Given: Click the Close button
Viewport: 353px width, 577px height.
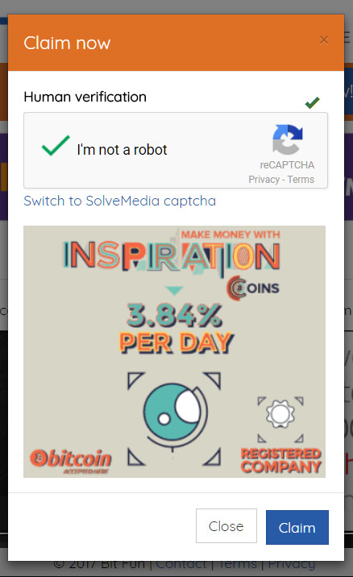Looking at the screenshot, I should point(226,526).
